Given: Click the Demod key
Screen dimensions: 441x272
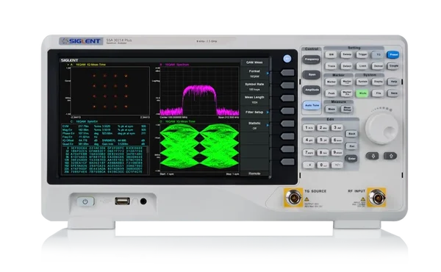Looking at the screenshot, I should pos(378,66).
